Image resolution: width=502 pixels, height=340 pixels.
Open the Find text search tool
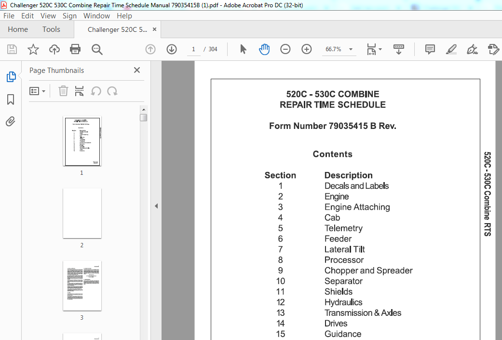pyautogui.click(x=96, y=49)
